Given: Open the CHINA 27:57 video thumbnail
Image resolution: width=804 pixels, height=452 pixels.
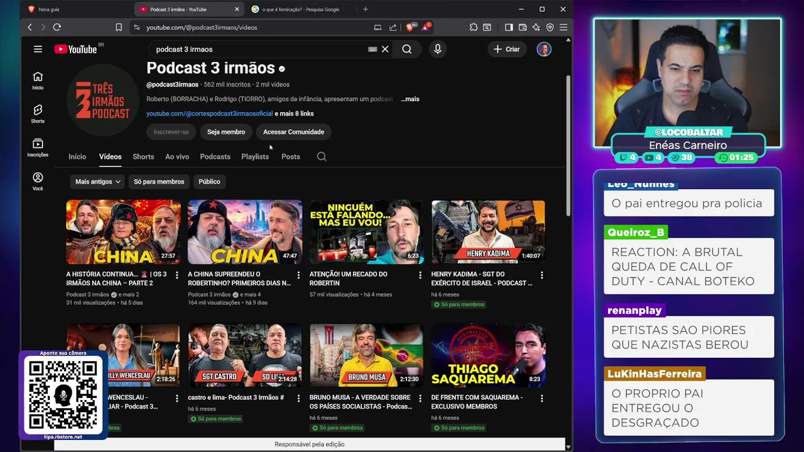Looking at the screenshot, I should pyautogui.click(x=123, y=232).
